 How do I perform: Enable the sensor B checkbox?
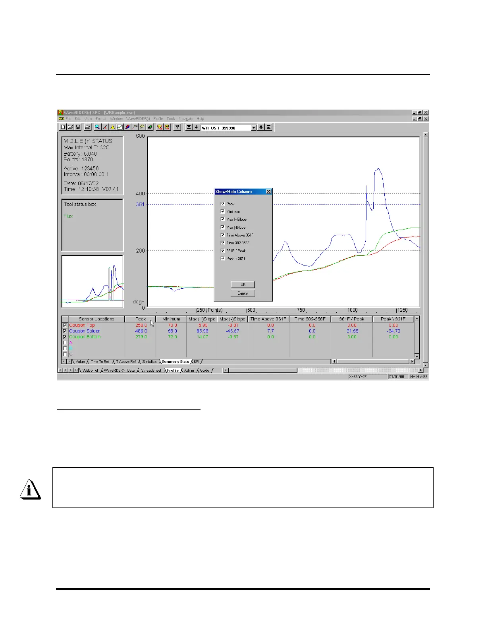tap(65, 349)
